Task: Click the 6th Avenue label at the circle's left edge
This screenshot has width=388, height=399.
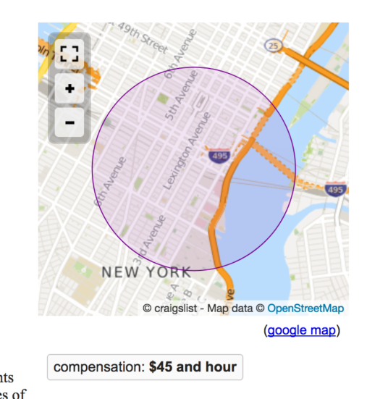Action: tap(110, 181)
